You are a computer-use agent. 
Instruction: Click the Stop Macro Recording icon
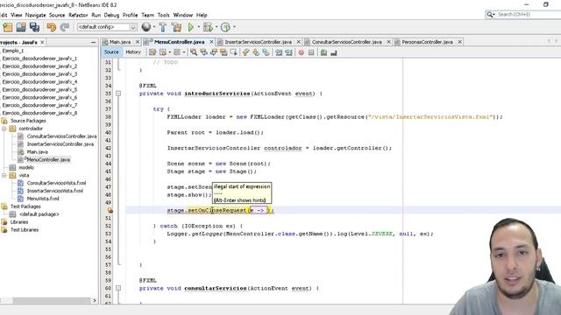point(311,52)
